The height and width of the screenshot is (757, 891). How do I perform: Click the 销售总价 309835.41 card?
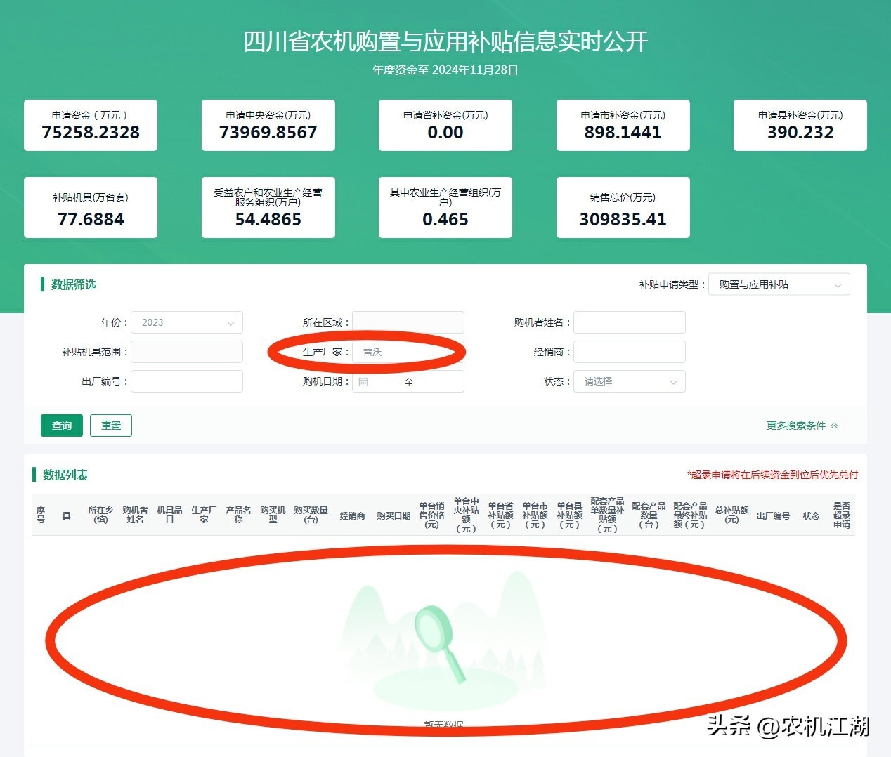[x=623, y=208]
